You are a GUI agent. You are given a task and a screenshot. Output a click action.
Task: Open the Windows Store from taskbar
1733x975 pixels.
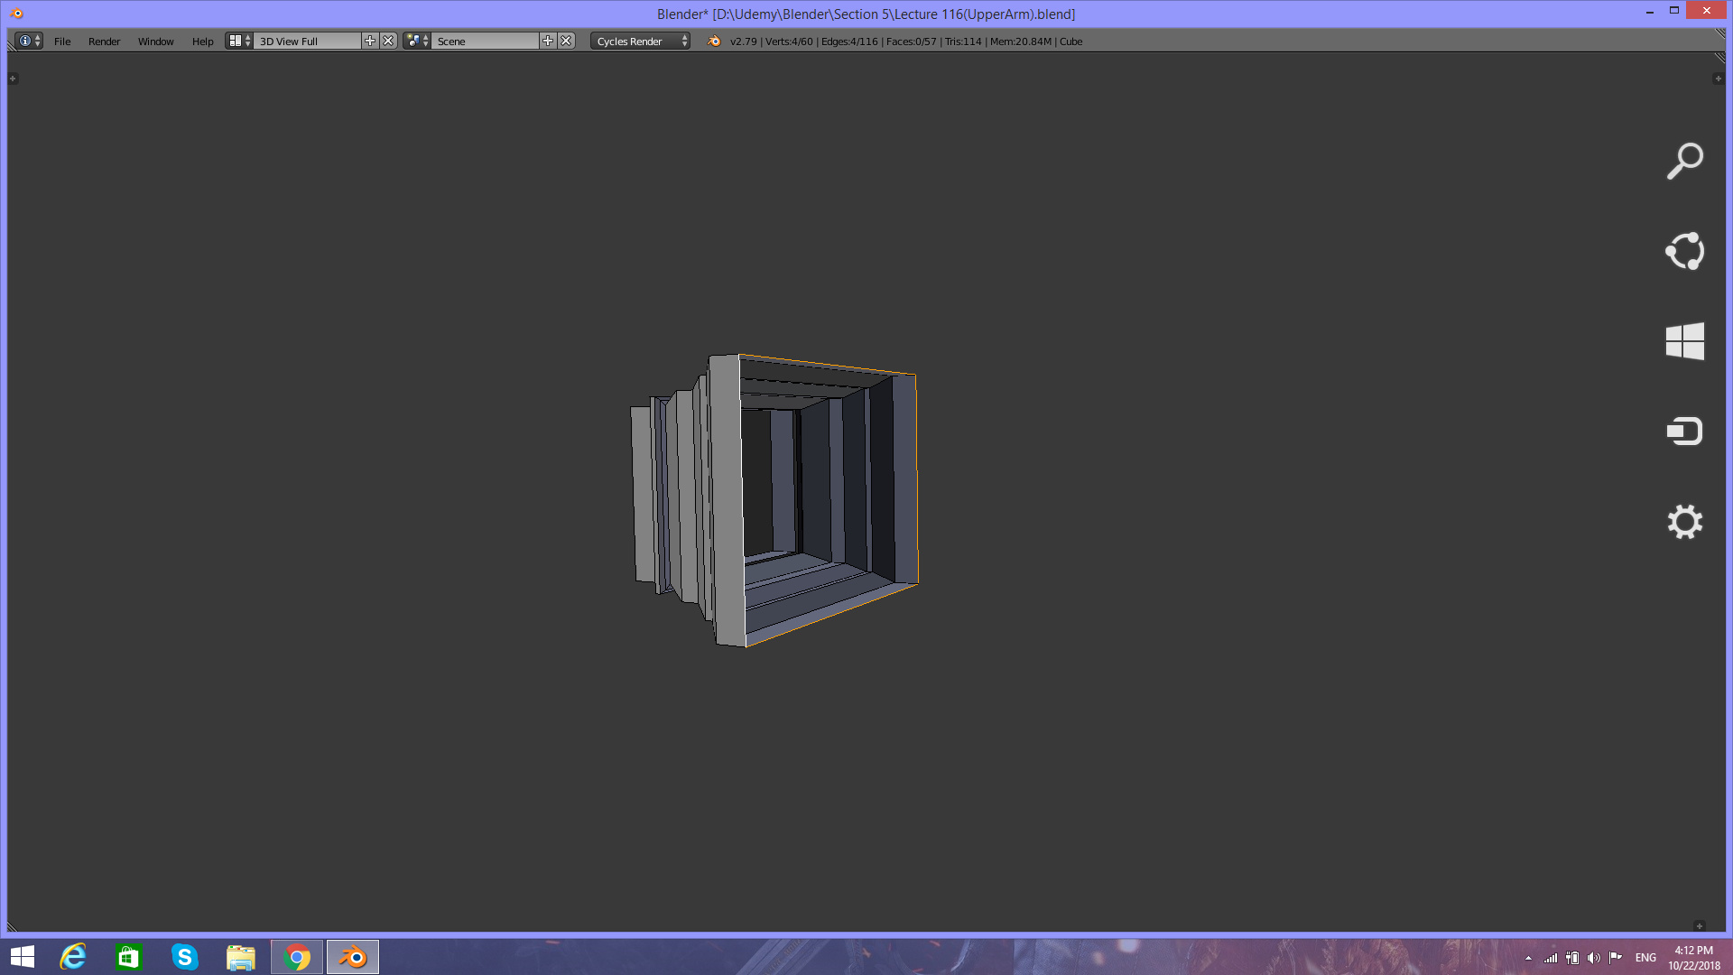tap(128, 957)
